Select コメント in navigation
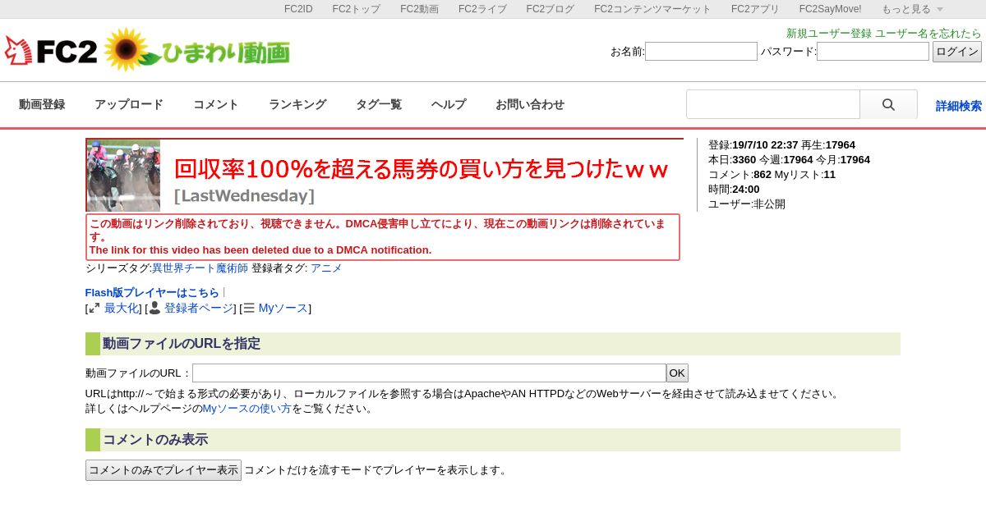Screen dimensions: 986x517 tap(216, 105)
